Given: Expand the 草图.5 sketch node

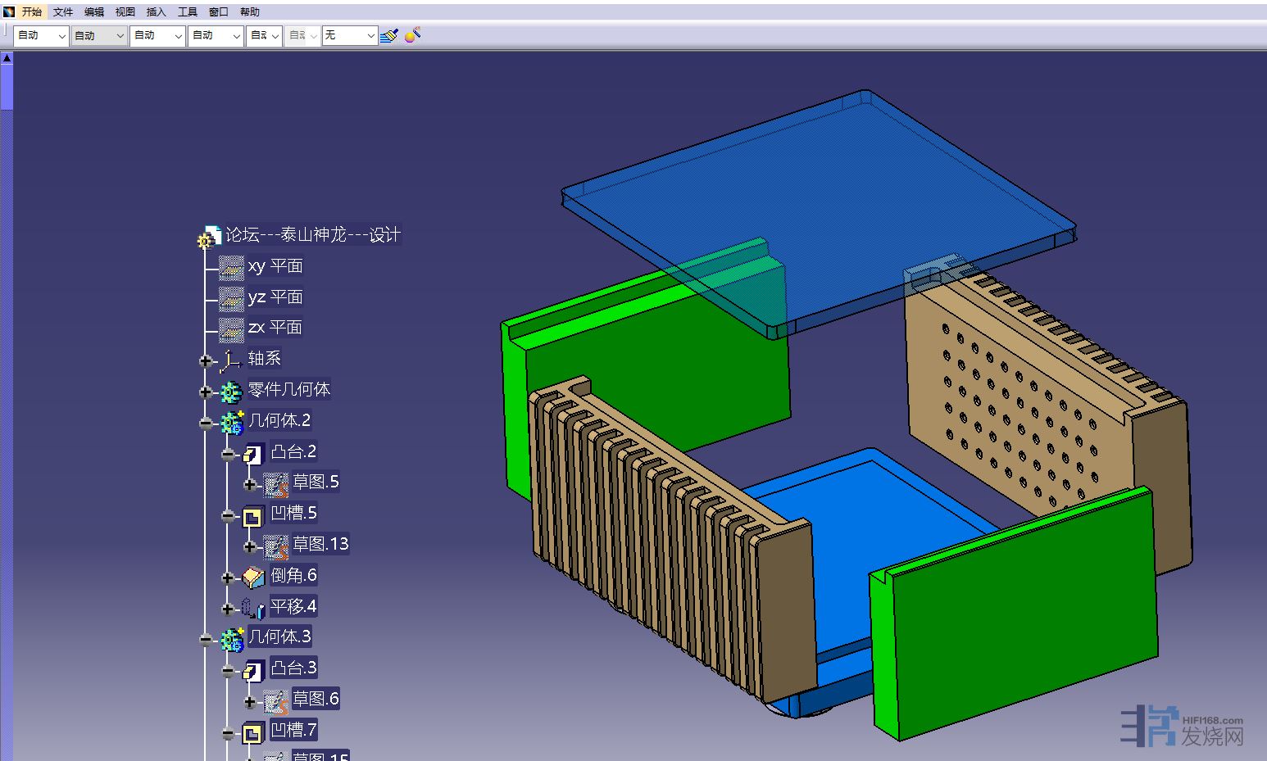Looking at the screenshot, I should click(250, 484).
